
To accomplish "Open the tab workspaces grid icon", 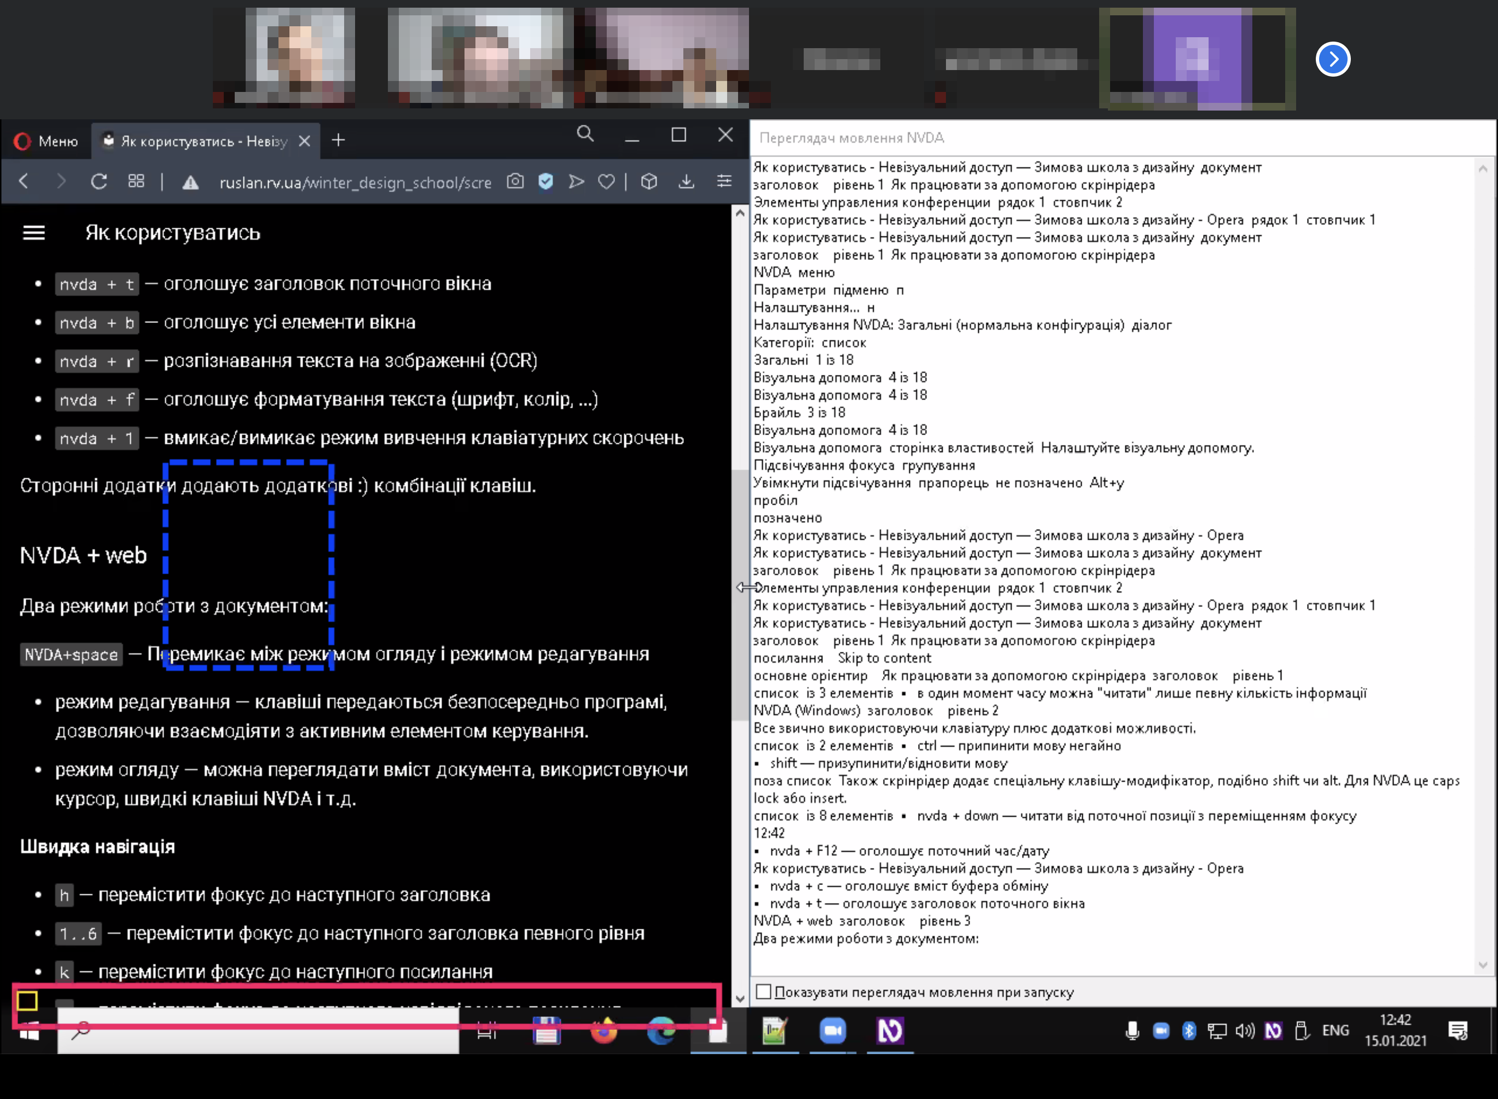I will tap(136, 181).
